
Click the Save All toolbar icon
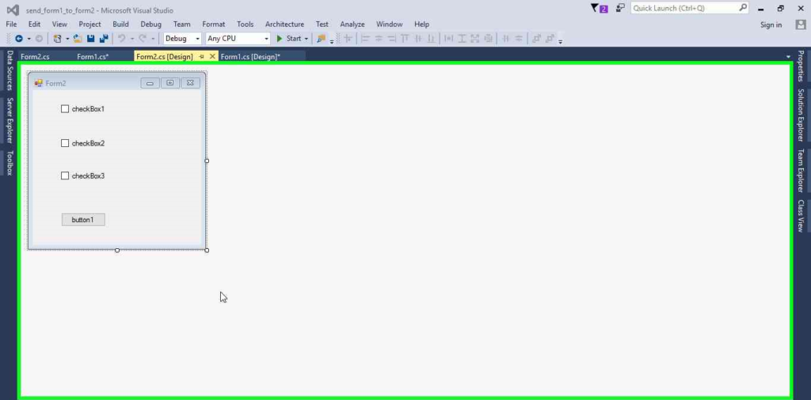pyautogui.click(x=104, y=38)
